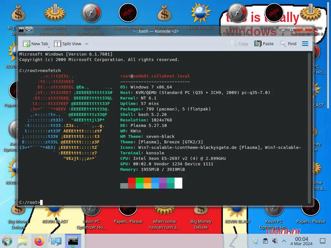The image size is (331, 248).
Task: Open a new tab in Konsole
Action: coord(36,44)
